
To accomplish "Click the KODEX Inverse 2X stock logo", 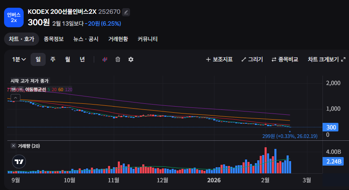I will coord(13,17).
